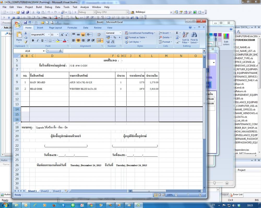Open the font size 11 dropdown

[58, 35]
